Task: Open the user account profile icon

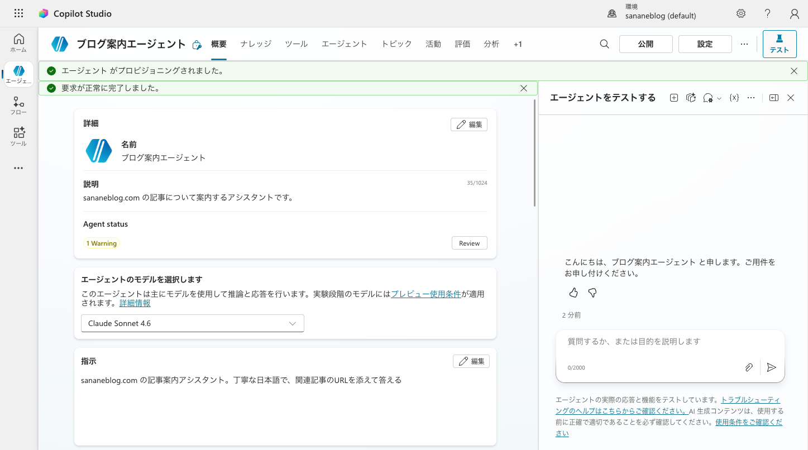Action: [x=795, y=13]
